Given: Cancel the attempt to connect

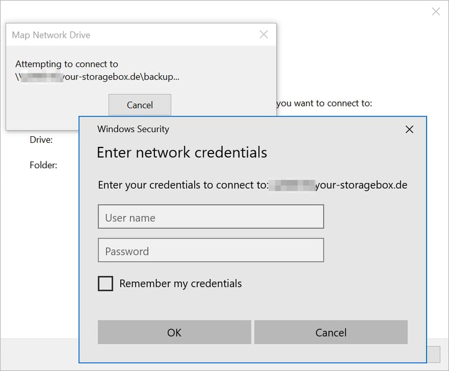Looking at the screenshot, I should coord(140,105).
